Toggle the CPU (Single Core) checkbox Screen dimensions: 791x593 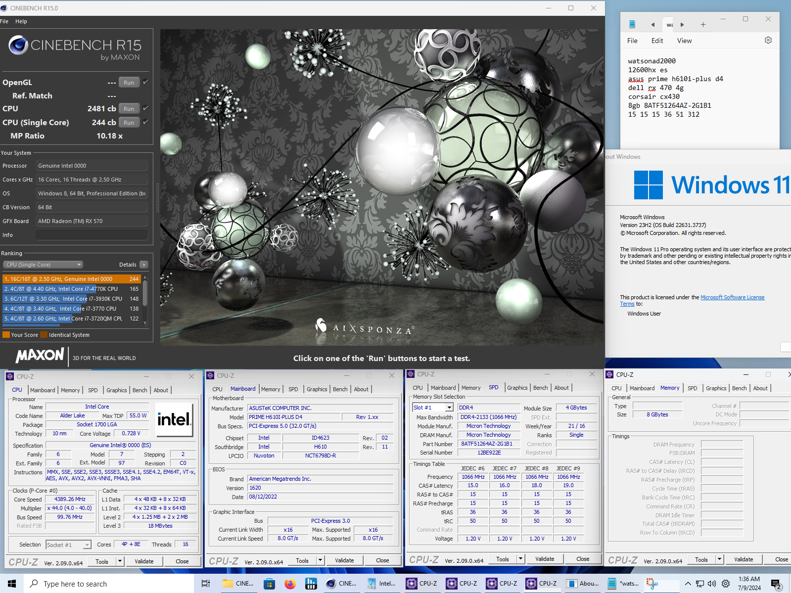145,122
